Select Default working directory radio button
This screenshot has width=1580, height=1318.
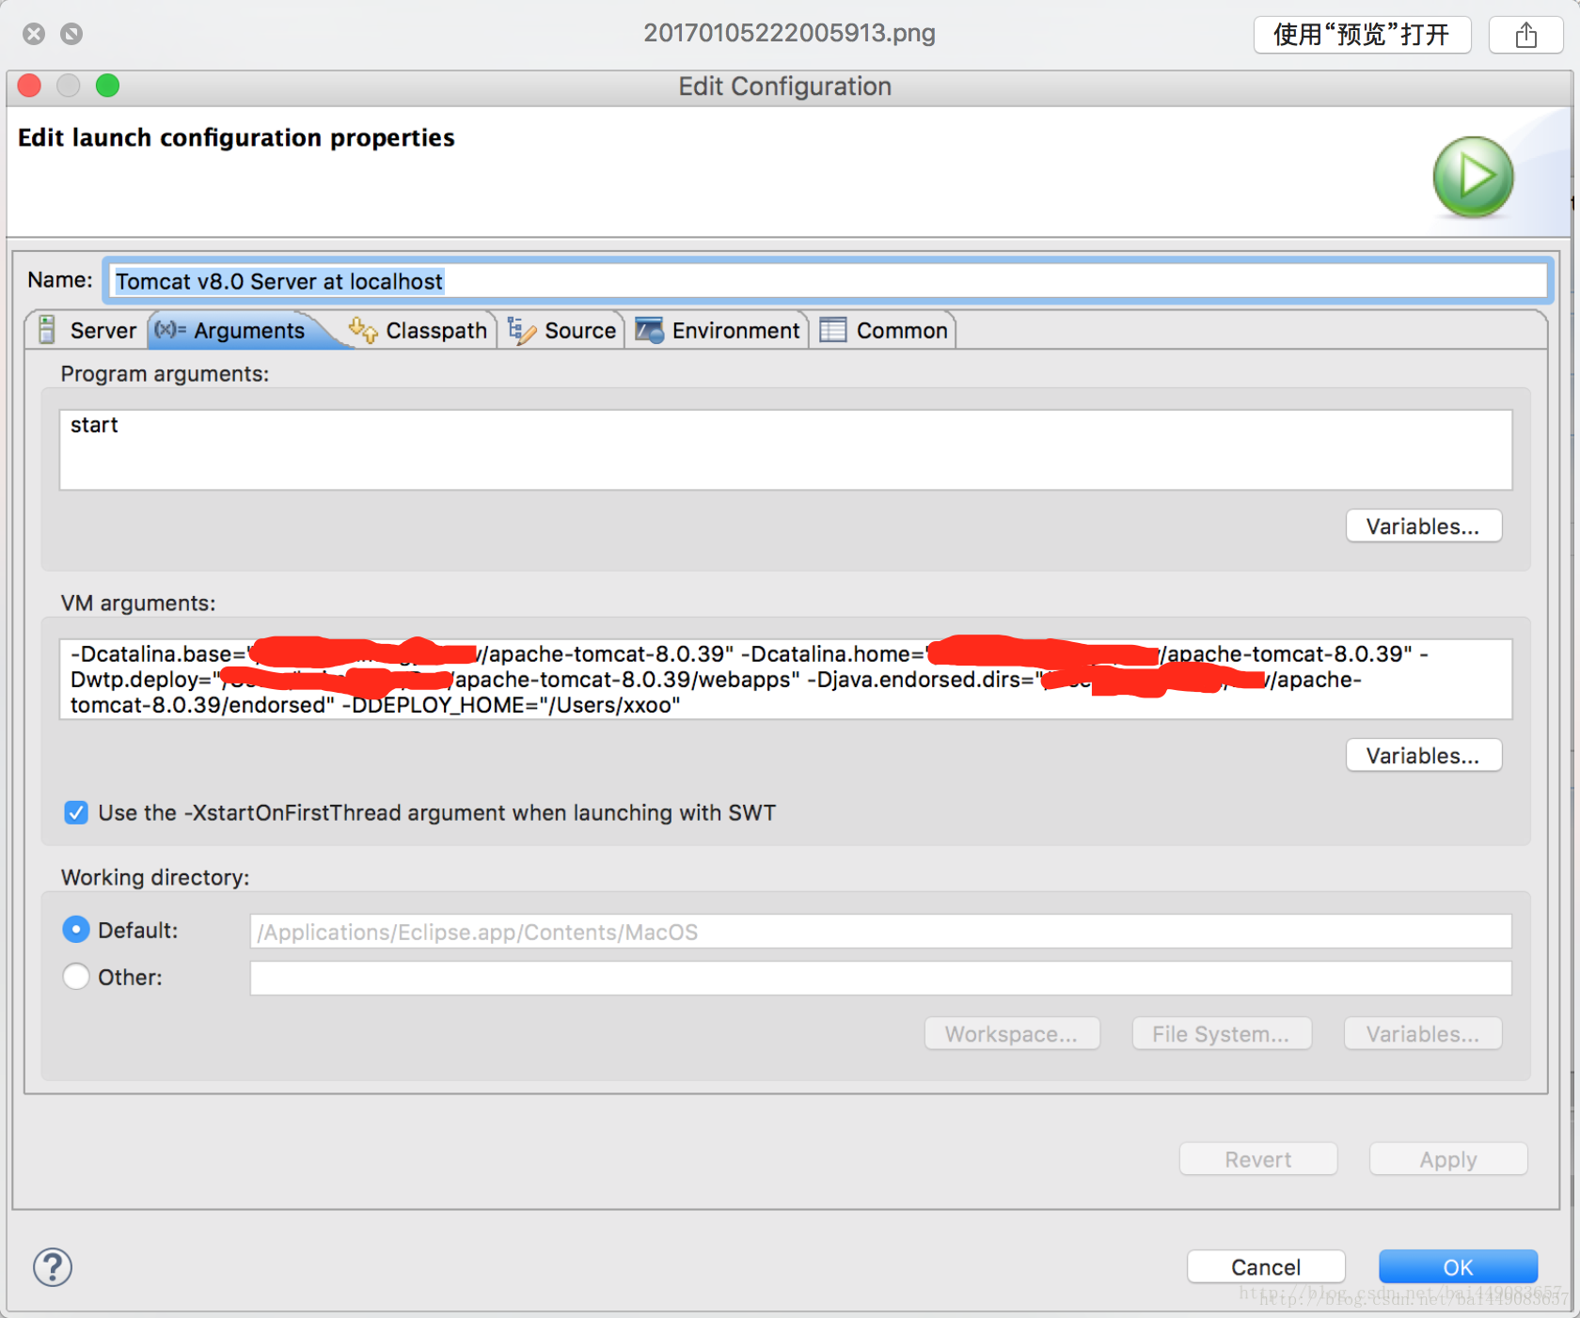coord(76,930)
